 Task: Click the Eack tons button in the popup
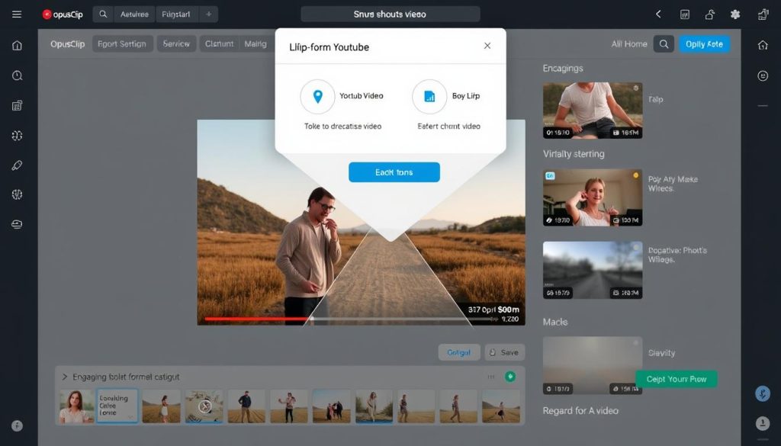pyautogui.click(x=394, y=172)
